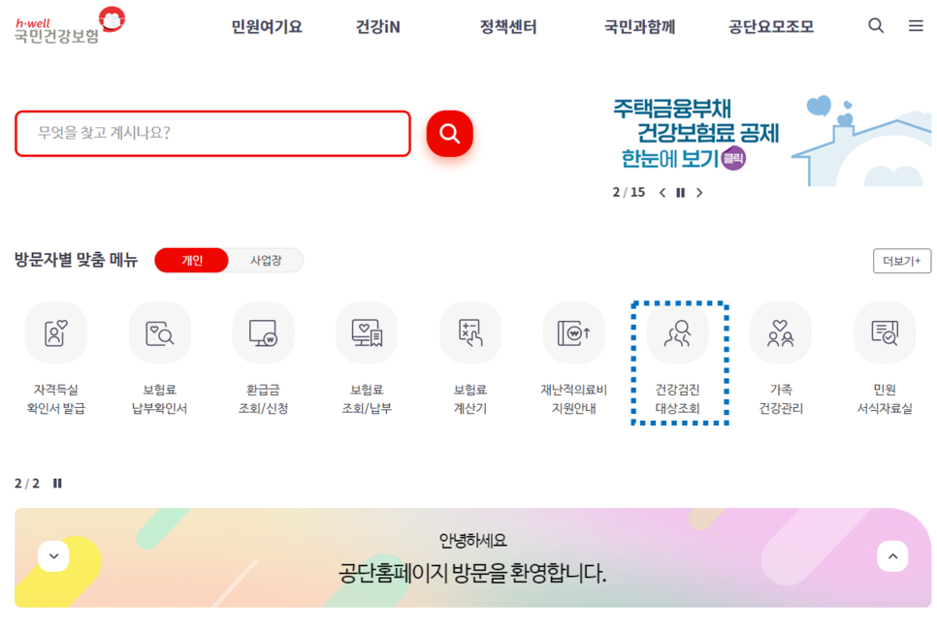
Task: Open the 주택금융부채 건강보험료 공제 banner
Action: tap(771, 139)
